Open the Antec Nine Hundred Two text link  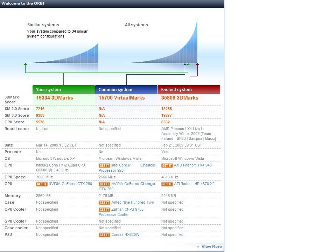[132, 202]
